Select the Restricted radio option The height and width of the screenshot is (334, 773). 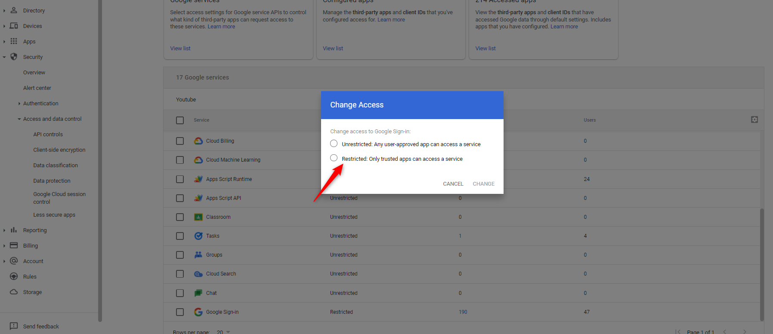pyautogui.click(x=334, y=158)
